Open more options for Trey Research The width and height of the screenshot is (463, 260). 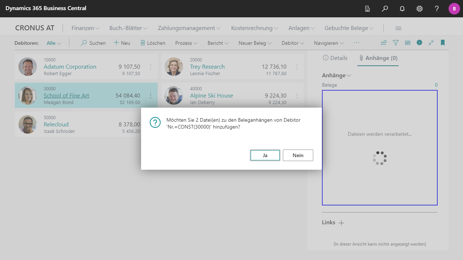297,67
